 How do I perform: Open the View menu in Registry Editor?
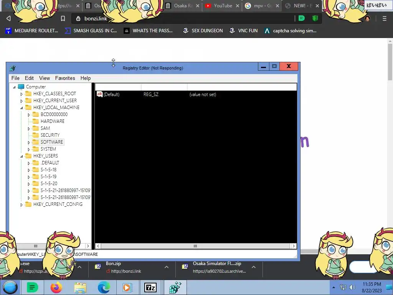[45, 78]
